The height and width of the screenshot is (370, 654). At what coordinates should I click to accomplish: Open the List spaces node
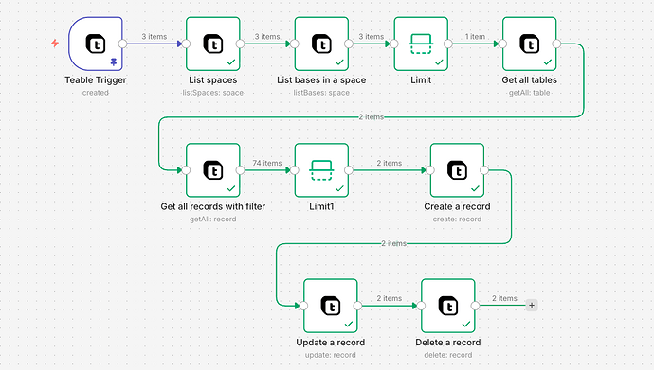(213, 44)
